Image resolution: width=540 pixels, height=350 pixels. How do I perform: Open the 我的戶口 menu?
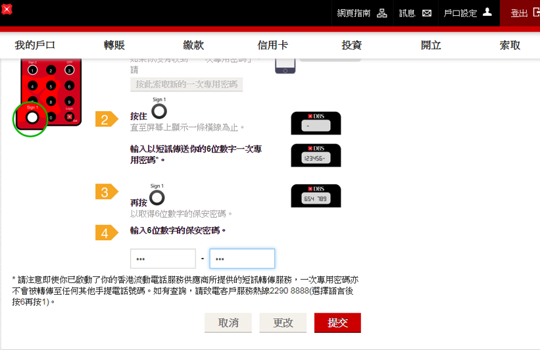point(35,45)
